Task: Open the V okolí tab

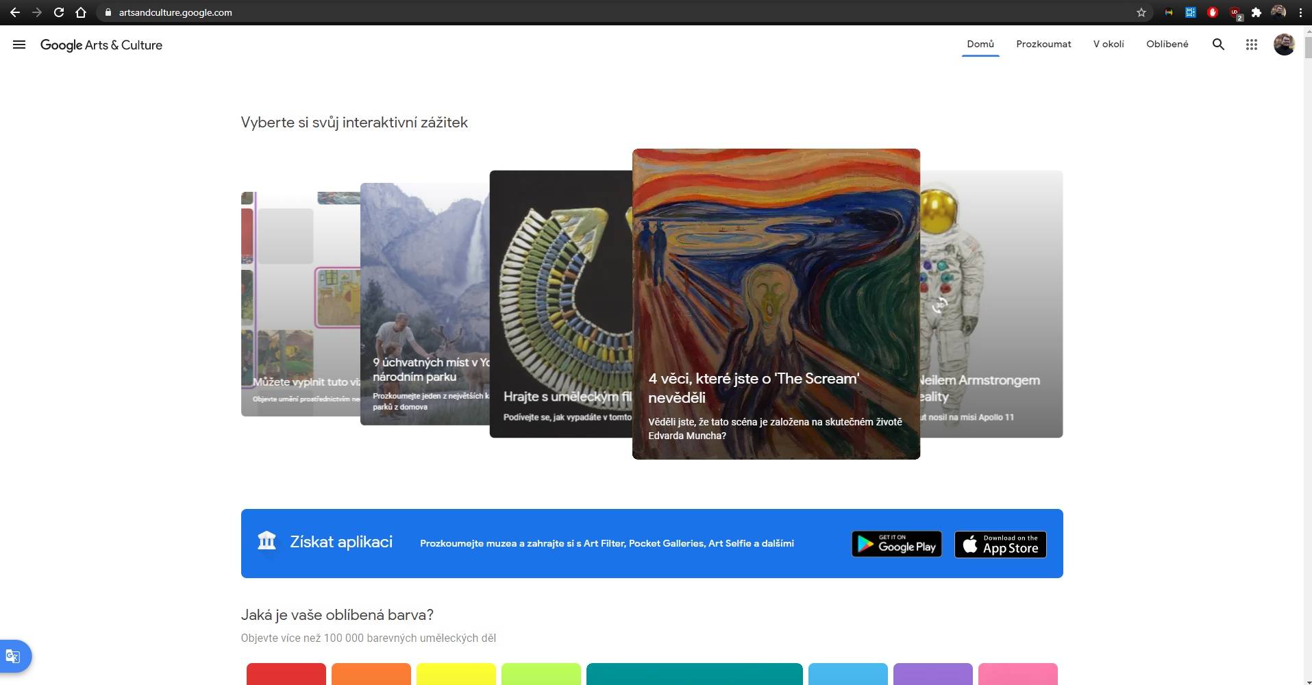Action: click(1108, 44)
